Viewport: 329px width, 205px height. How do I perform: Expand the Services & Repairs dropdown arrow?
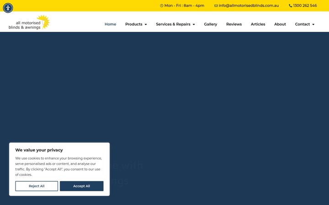tap(194, 25)
